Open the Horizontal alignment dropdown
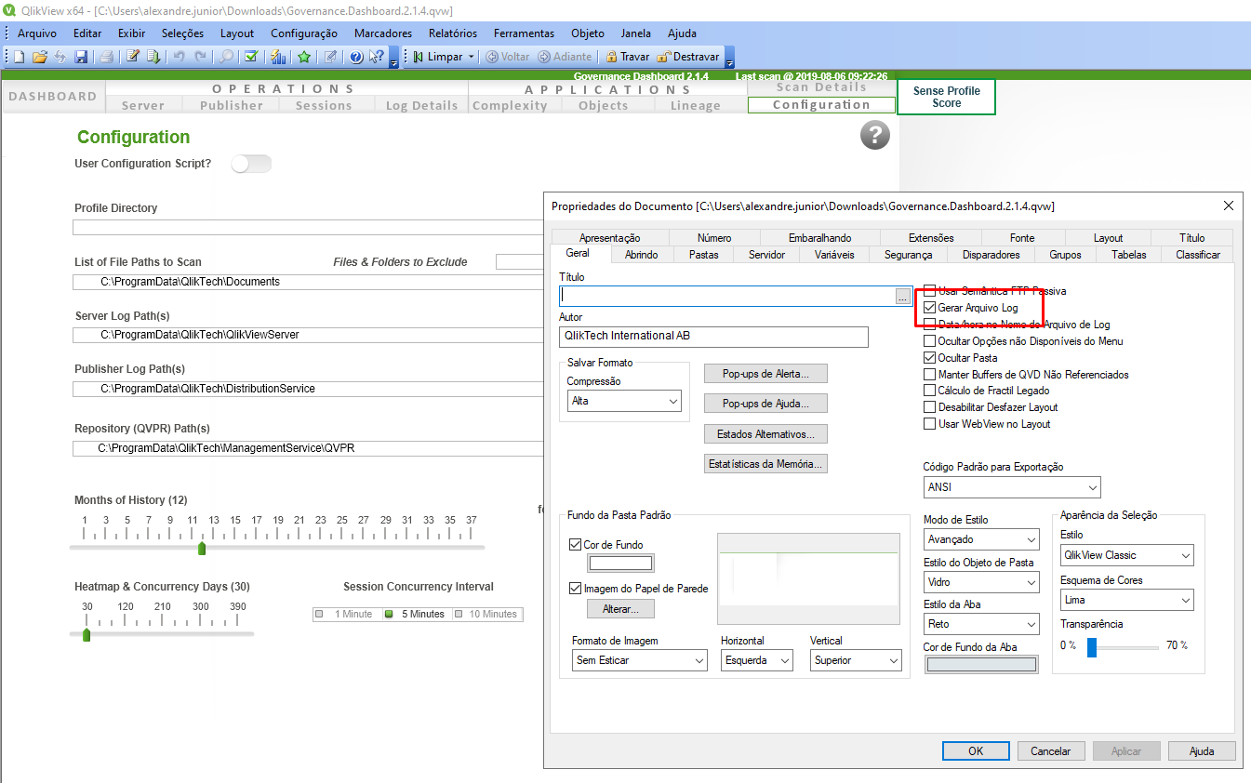The image size is (1251, 783). click(757, 660)
